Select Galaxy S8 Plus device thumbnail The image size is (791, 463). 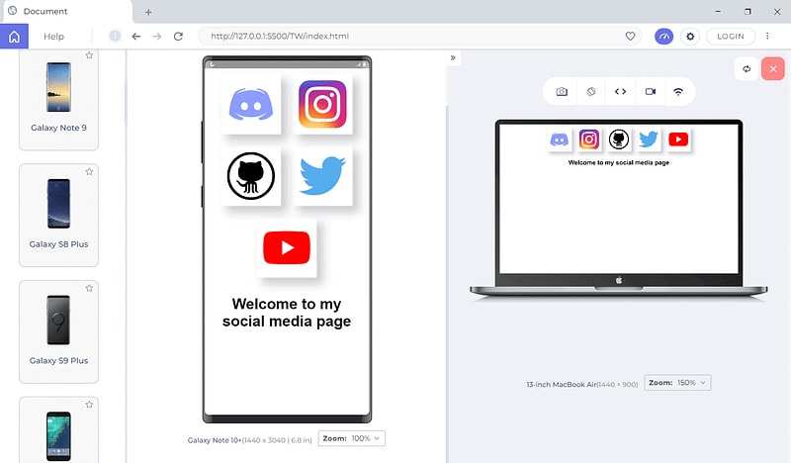tap(58, 204)
